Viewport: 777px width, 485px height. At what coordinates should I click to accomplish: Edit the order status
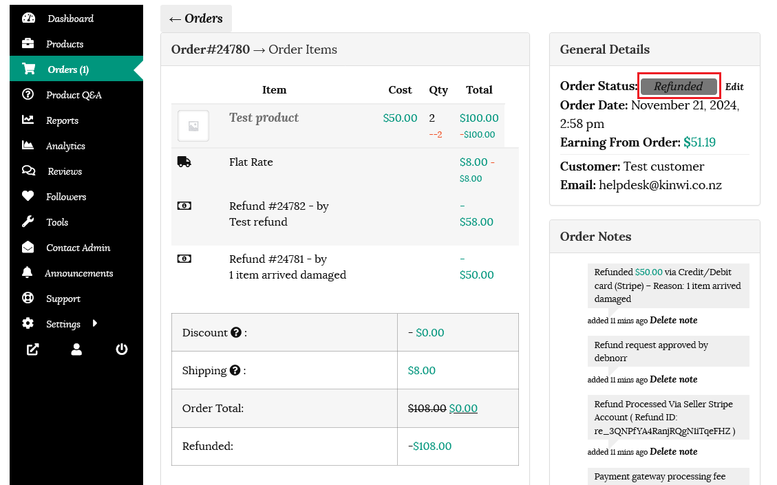click(734, 87)
